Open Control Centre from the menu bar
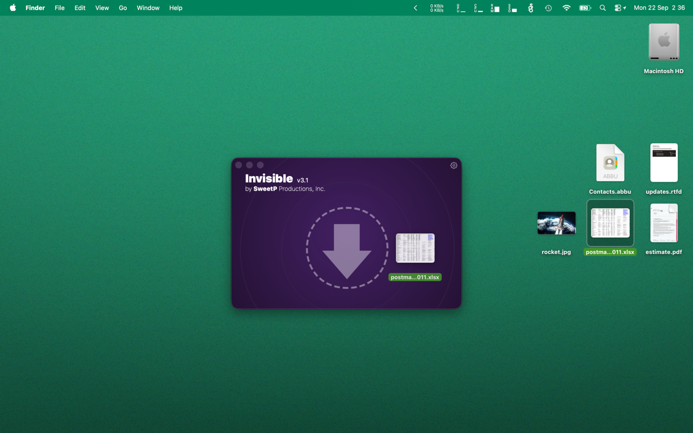This screenshot has height=433, width=693. [620, 8]
